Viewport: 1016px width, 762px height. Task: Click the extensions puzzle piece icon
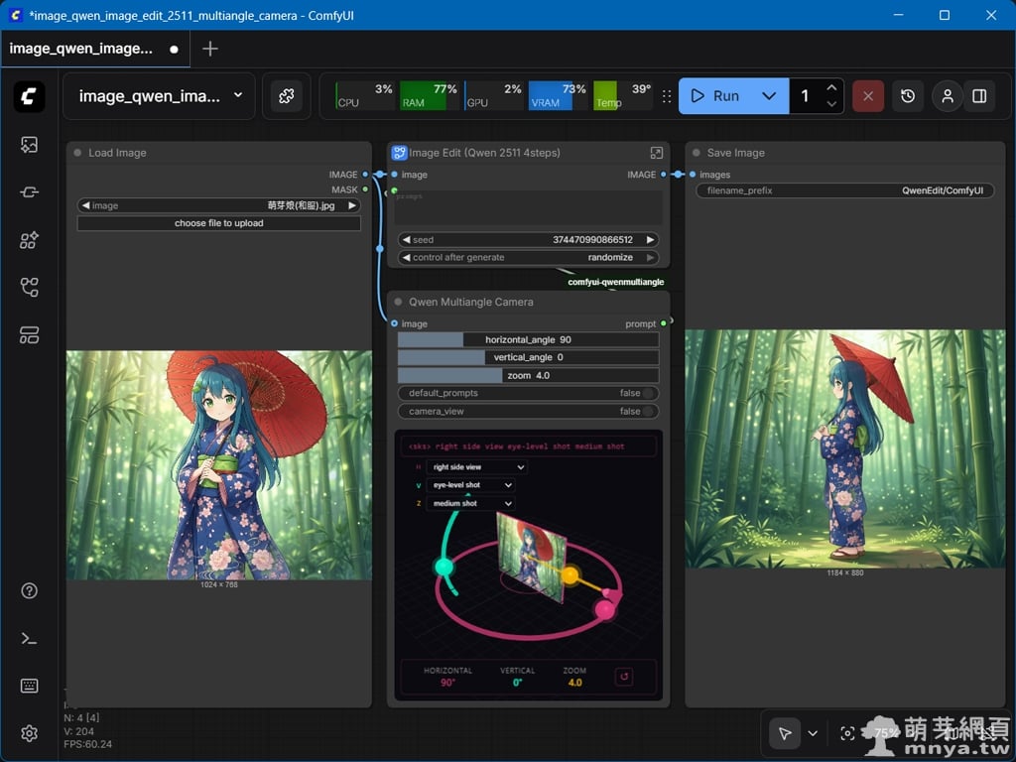coord(286,96)
